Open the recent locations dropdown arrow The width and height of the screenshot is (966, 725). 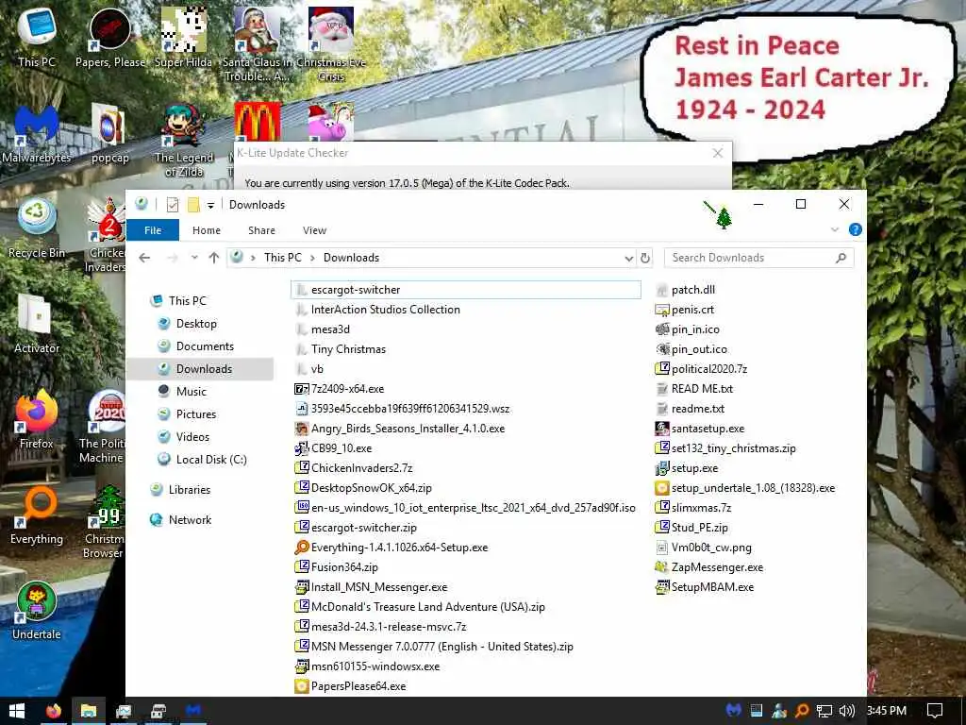[194, 258]
